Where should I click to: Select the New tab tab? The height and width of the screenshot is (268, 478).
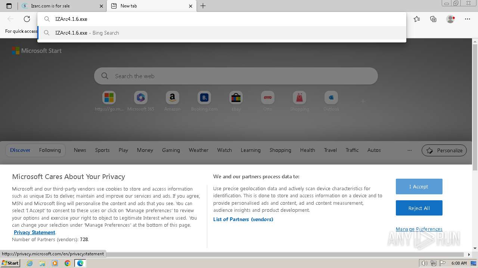tap(152, 6)
